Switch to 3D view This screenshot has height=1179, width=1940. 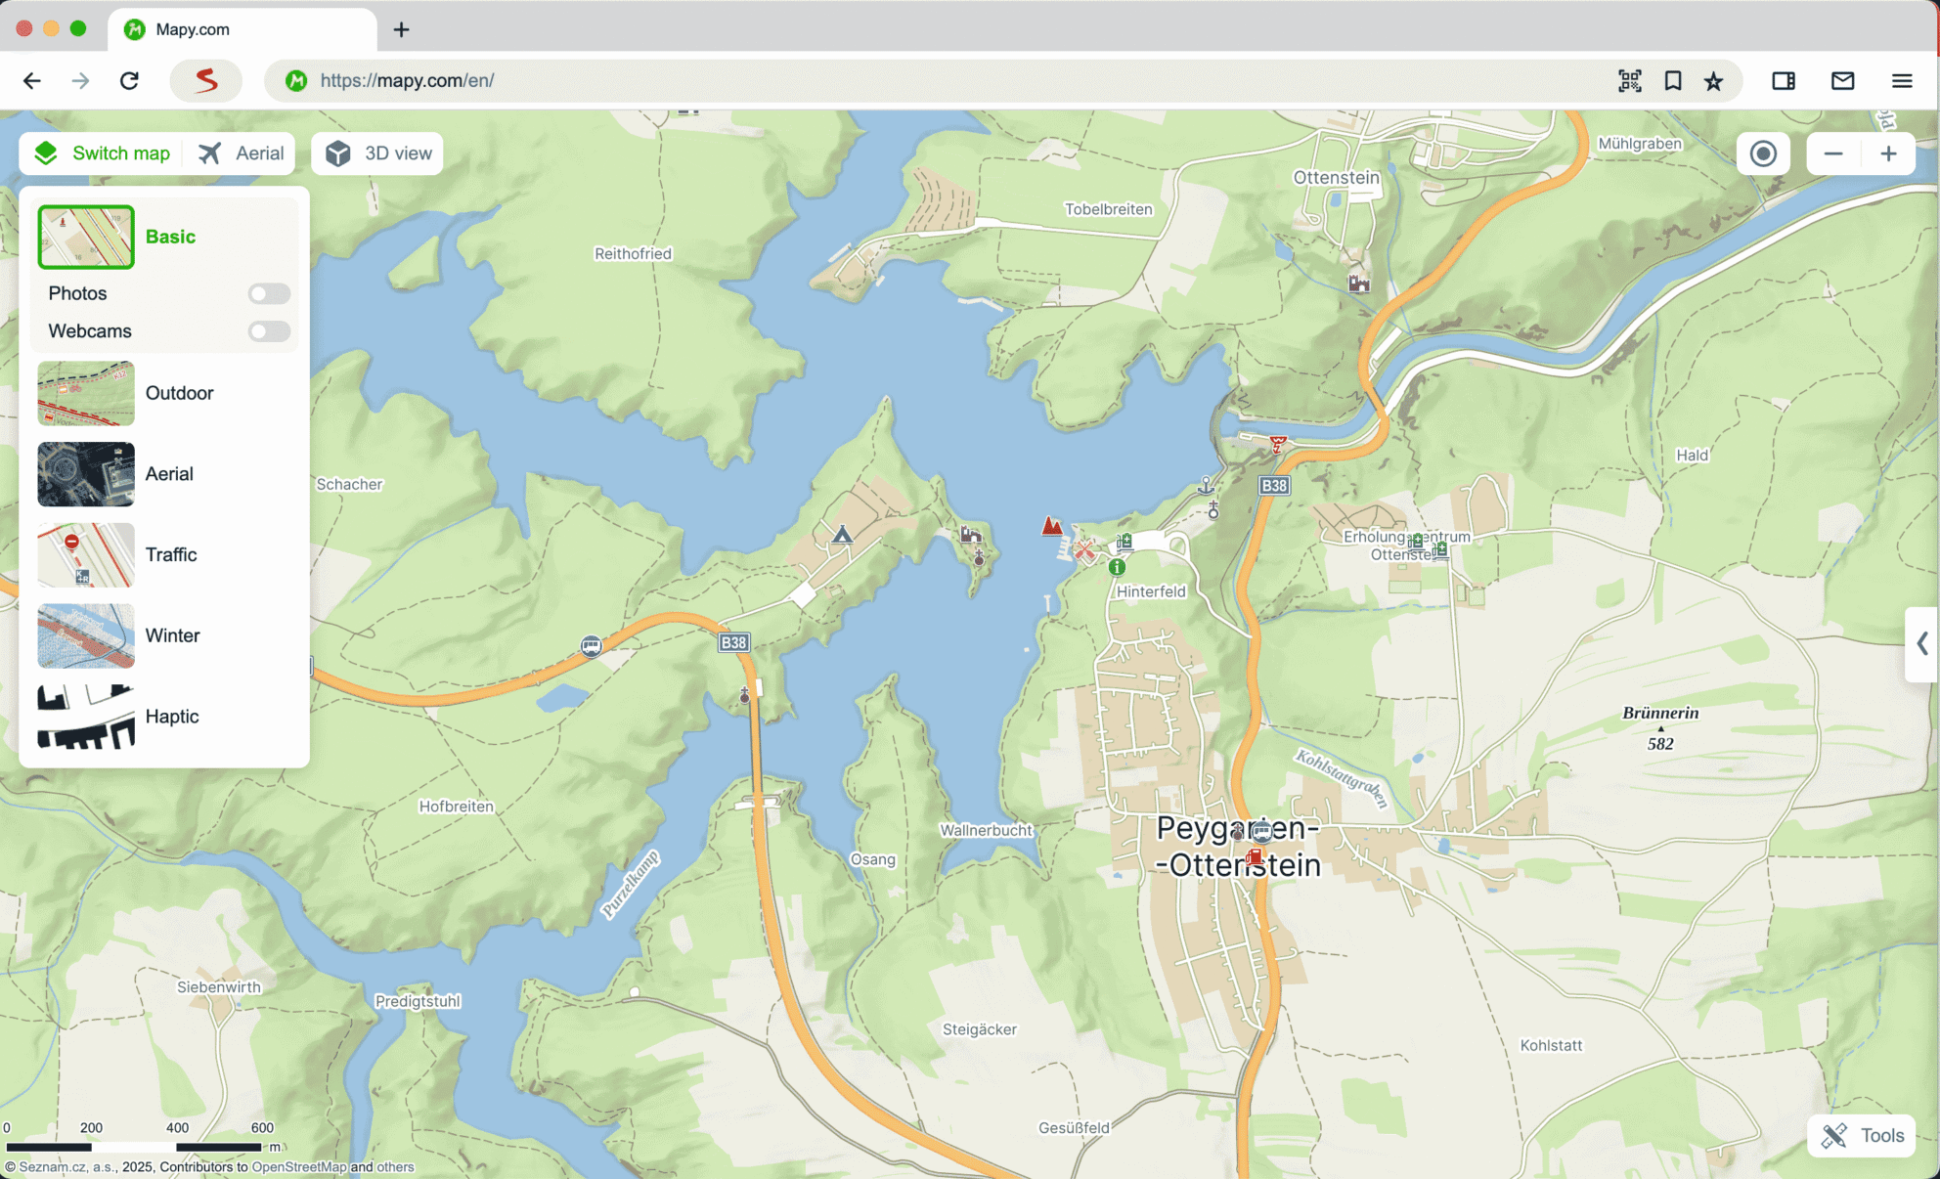(377, 153)
